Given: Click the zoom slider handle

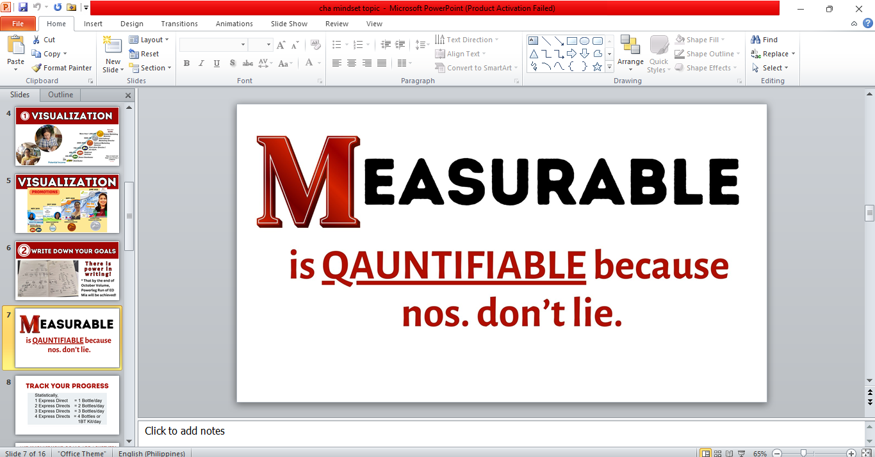Looking at the screenshot, I should click(803, 453).
